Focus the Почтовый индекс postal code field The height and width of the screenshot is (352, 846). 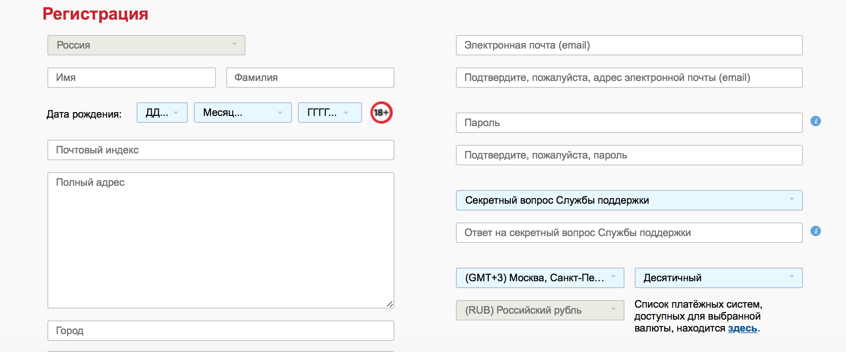click(221, 150)
